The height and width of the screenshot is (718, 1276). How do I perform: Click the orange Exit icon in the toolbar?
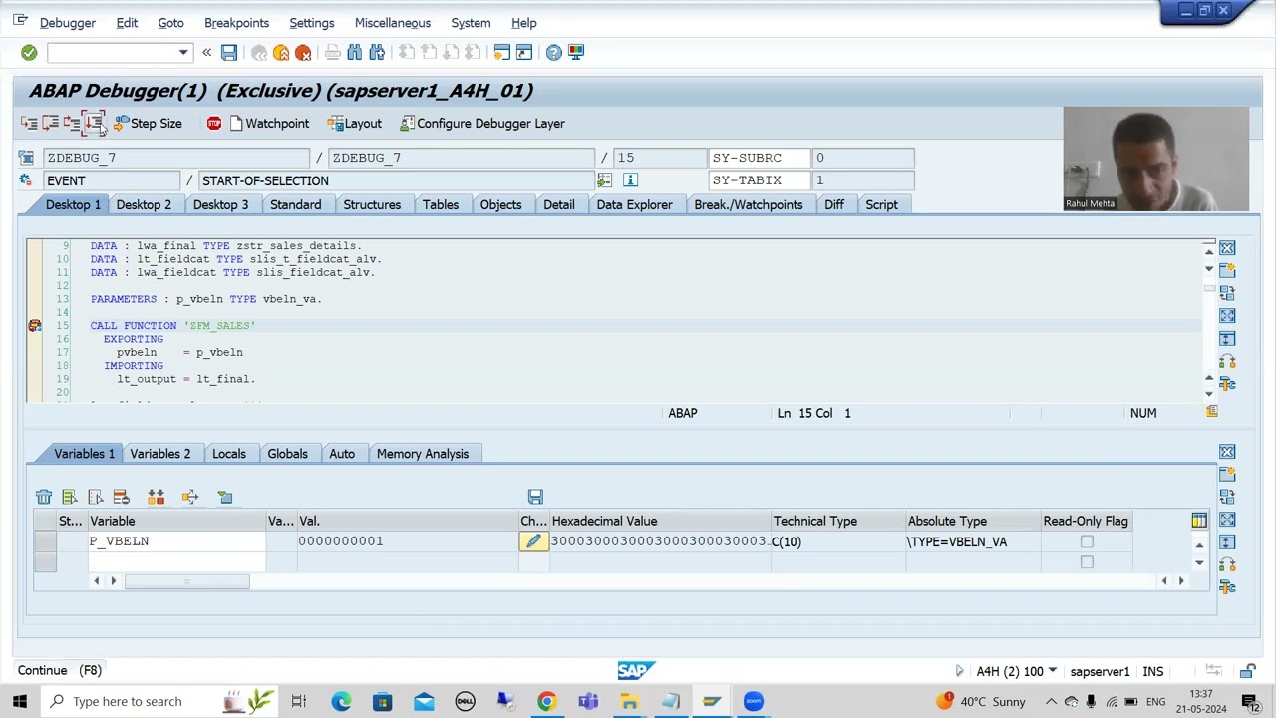[x=281, y=52]
